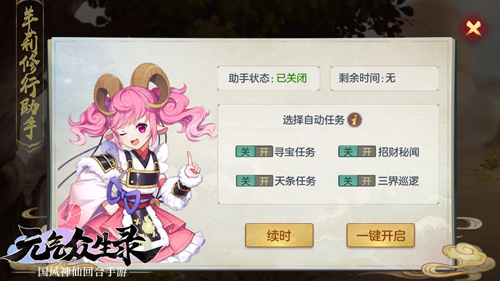Switch 寻宝任务 toggle to 开
The image size is (500, 281).
click(x=264, y=152)
